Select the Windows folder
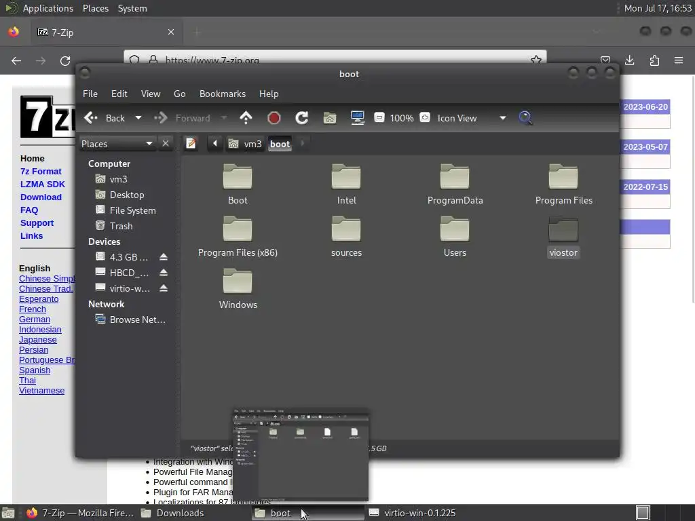The height and width of the screenshot is (521, 695). coord(238,288)
